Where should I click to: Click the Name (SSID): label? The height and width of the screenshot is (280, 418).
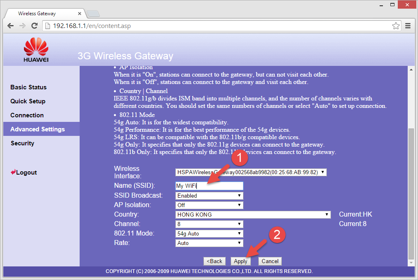(135, 186)
